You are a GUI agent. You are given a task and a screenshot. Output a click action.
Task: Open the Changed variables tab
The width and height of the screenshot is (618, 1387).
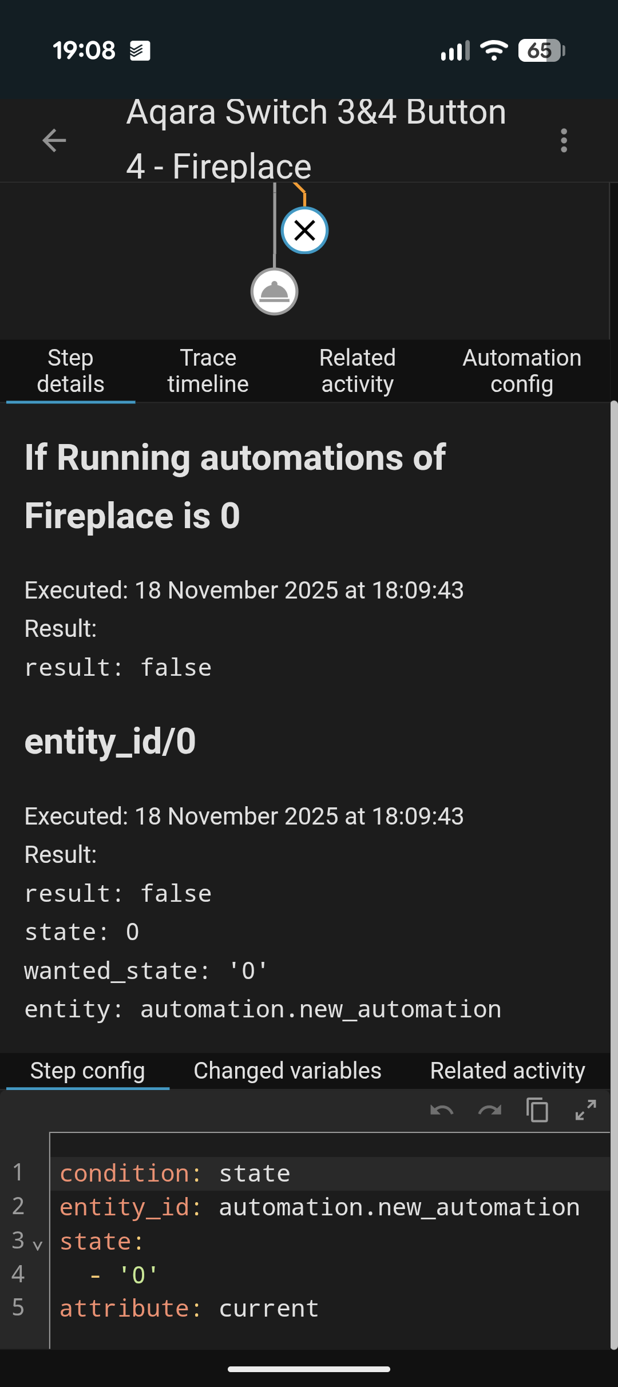point(287,1071)
